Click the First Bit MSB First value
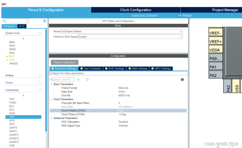 pos(124,96)
